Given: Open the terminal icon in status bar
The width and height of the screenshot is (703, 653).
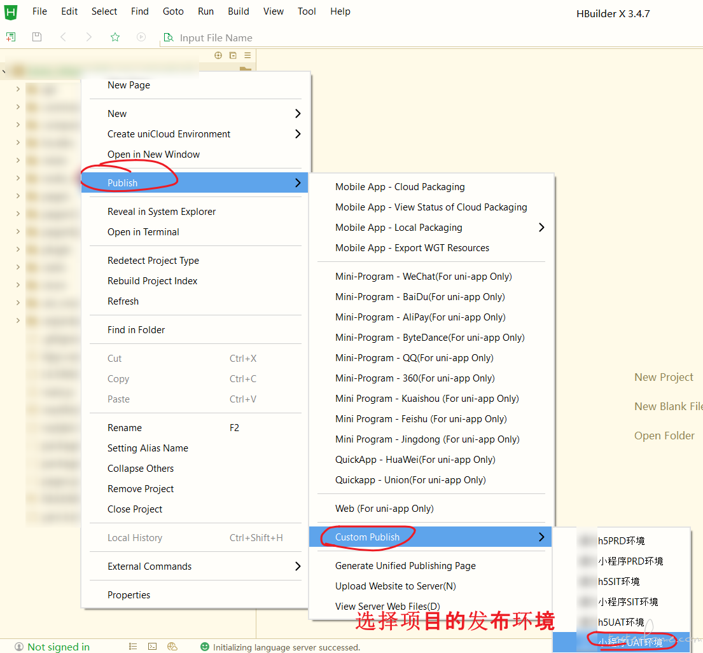Looking at the screenshot, I should coord(153,646).
